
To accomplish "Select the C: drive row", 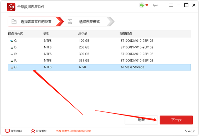I will (x=99, y=41).
